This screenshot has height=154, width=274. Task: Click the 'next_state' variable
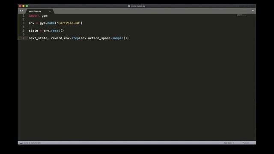(38, 38)
